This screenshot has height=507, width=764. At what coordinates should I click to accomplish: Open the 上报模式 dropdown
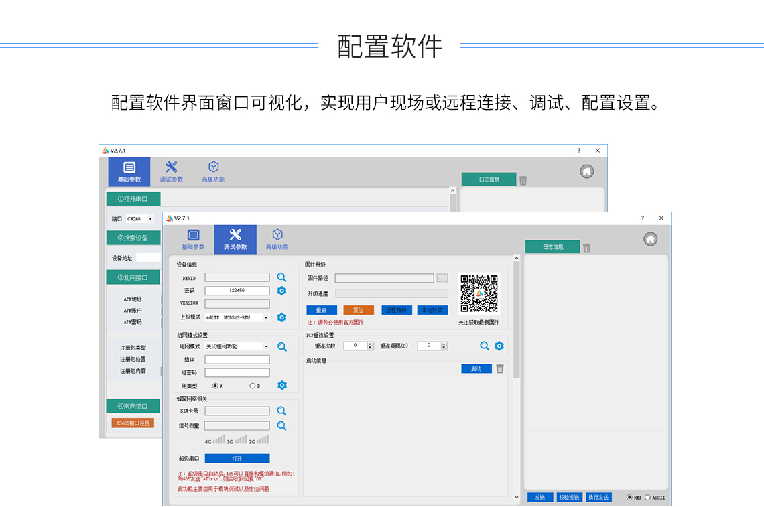[x=267, y=317]
